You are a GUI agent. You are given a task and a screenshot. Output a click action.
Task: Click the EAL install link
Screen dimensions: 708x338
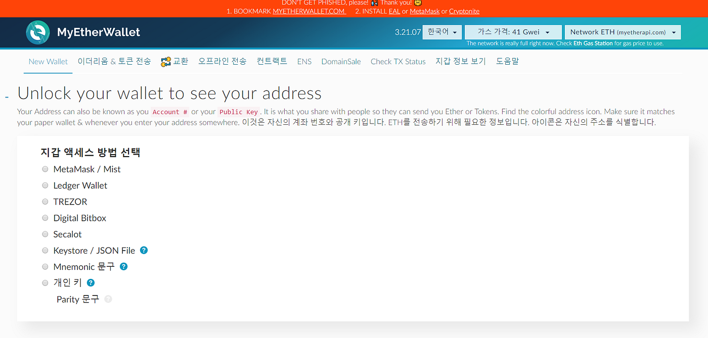tap(394, 11)
